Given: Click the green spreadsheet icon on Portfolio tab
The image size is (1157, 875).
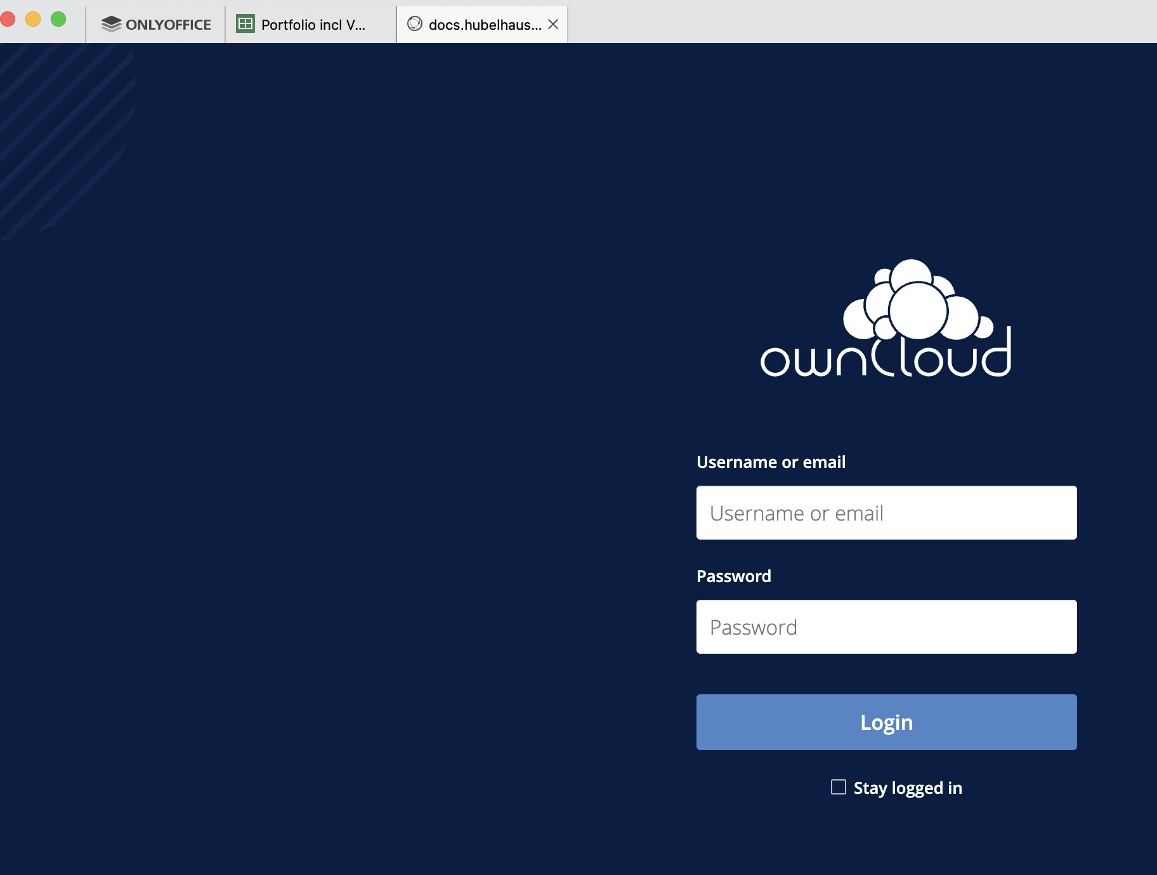Looking at the screenshot, I should click(x=245, y=24).
